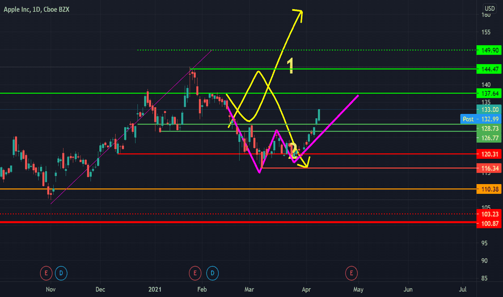Click the November earnings E marker

[x=46, y=273]
